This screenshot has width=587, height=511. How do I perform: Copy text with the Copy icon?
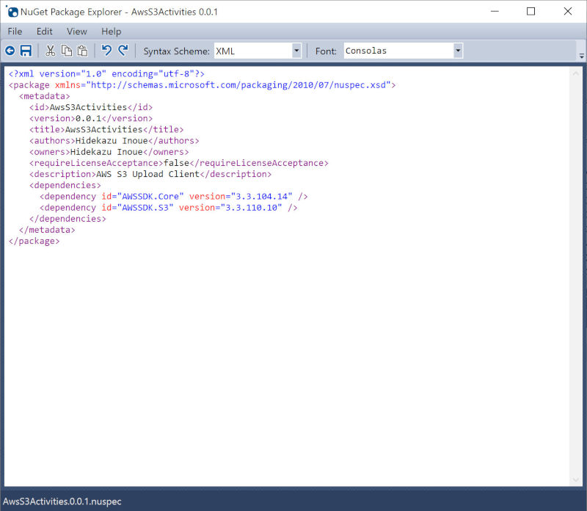(67, 51)
